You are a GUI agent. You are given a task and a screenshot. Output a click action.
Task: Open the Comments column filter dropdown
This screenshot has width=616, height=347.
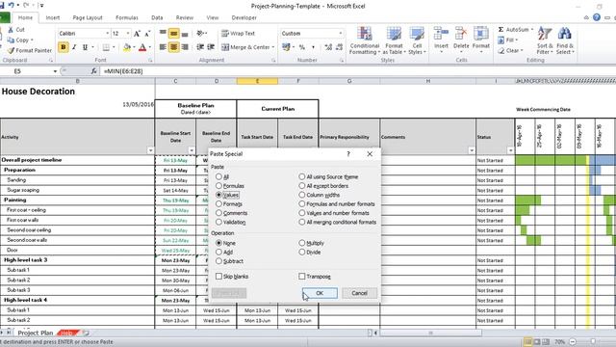[x=472, y=150]
